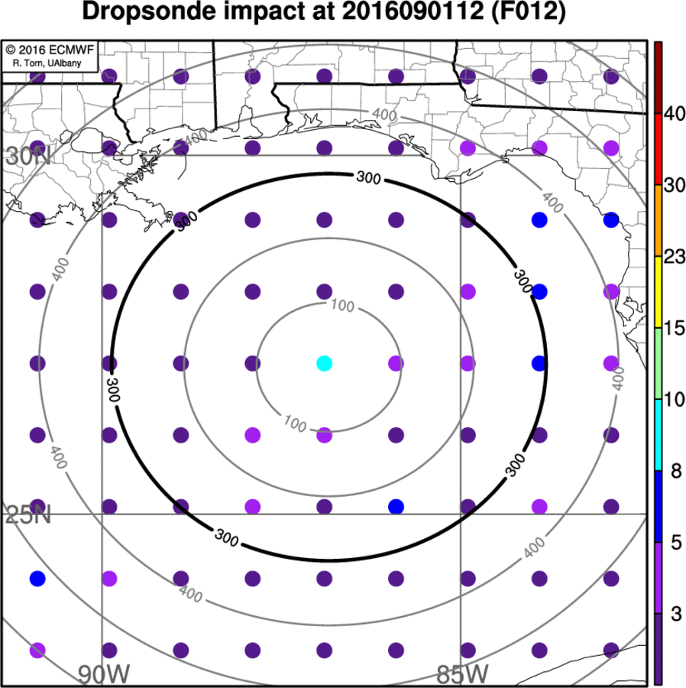Click the colorbar value label "3"
This screenshot has height=688, width=686.
[x=676, y=613]
